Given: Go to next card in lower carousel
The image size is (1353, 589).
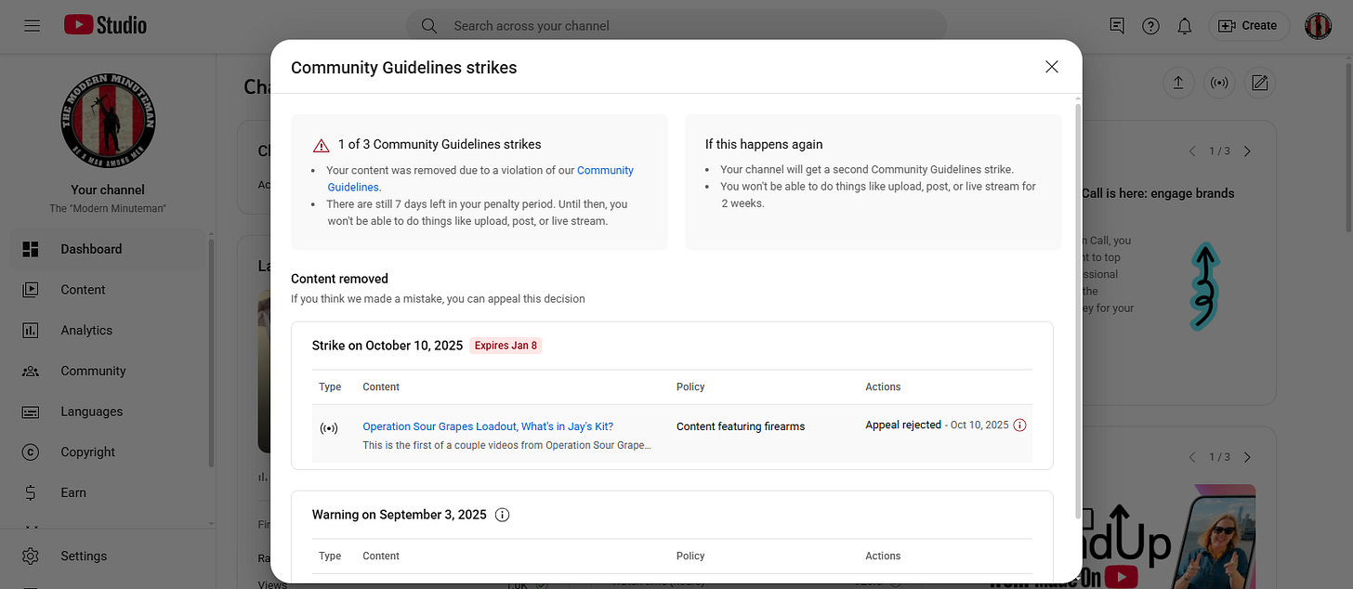Looking at the screenshot, I should coord(1247,457).
